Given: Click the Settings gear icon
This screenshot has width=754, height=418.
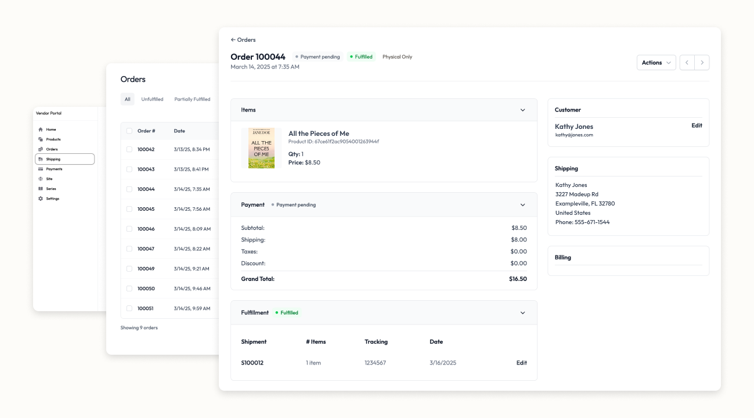Looking at the screenshot, I should coord(41,199).
